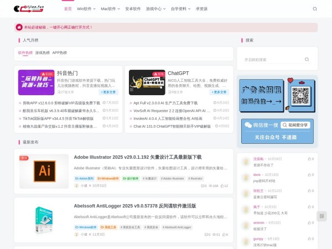Viewport: 332px width, 249px height.
Task: Open the 安卓软件 menu item
Action: (x=133, y=9)
